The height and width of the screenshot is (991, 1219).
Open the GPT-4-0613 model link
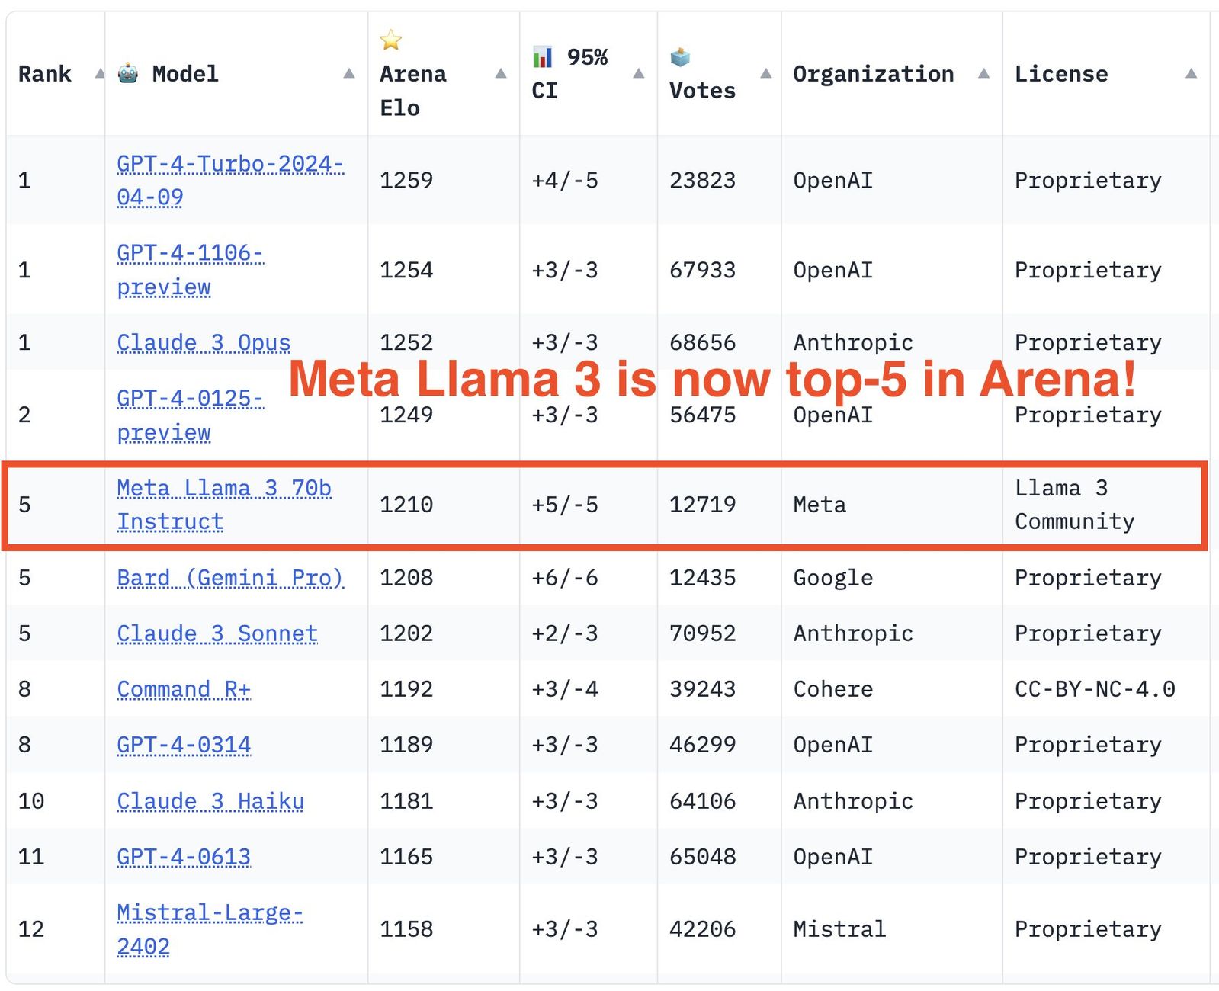[x=184, y=857]
